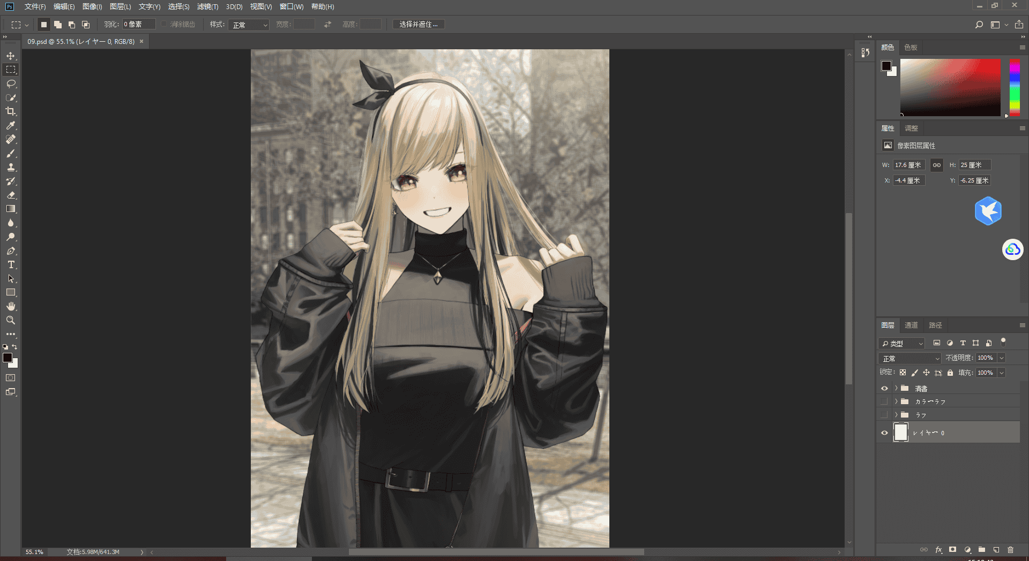Select the Gradient tool

[x=11, y=209]
